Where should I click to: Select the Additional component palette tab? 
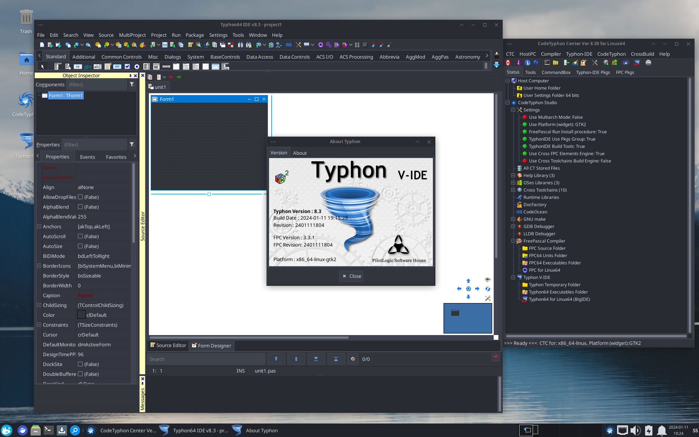pos(84,57)
